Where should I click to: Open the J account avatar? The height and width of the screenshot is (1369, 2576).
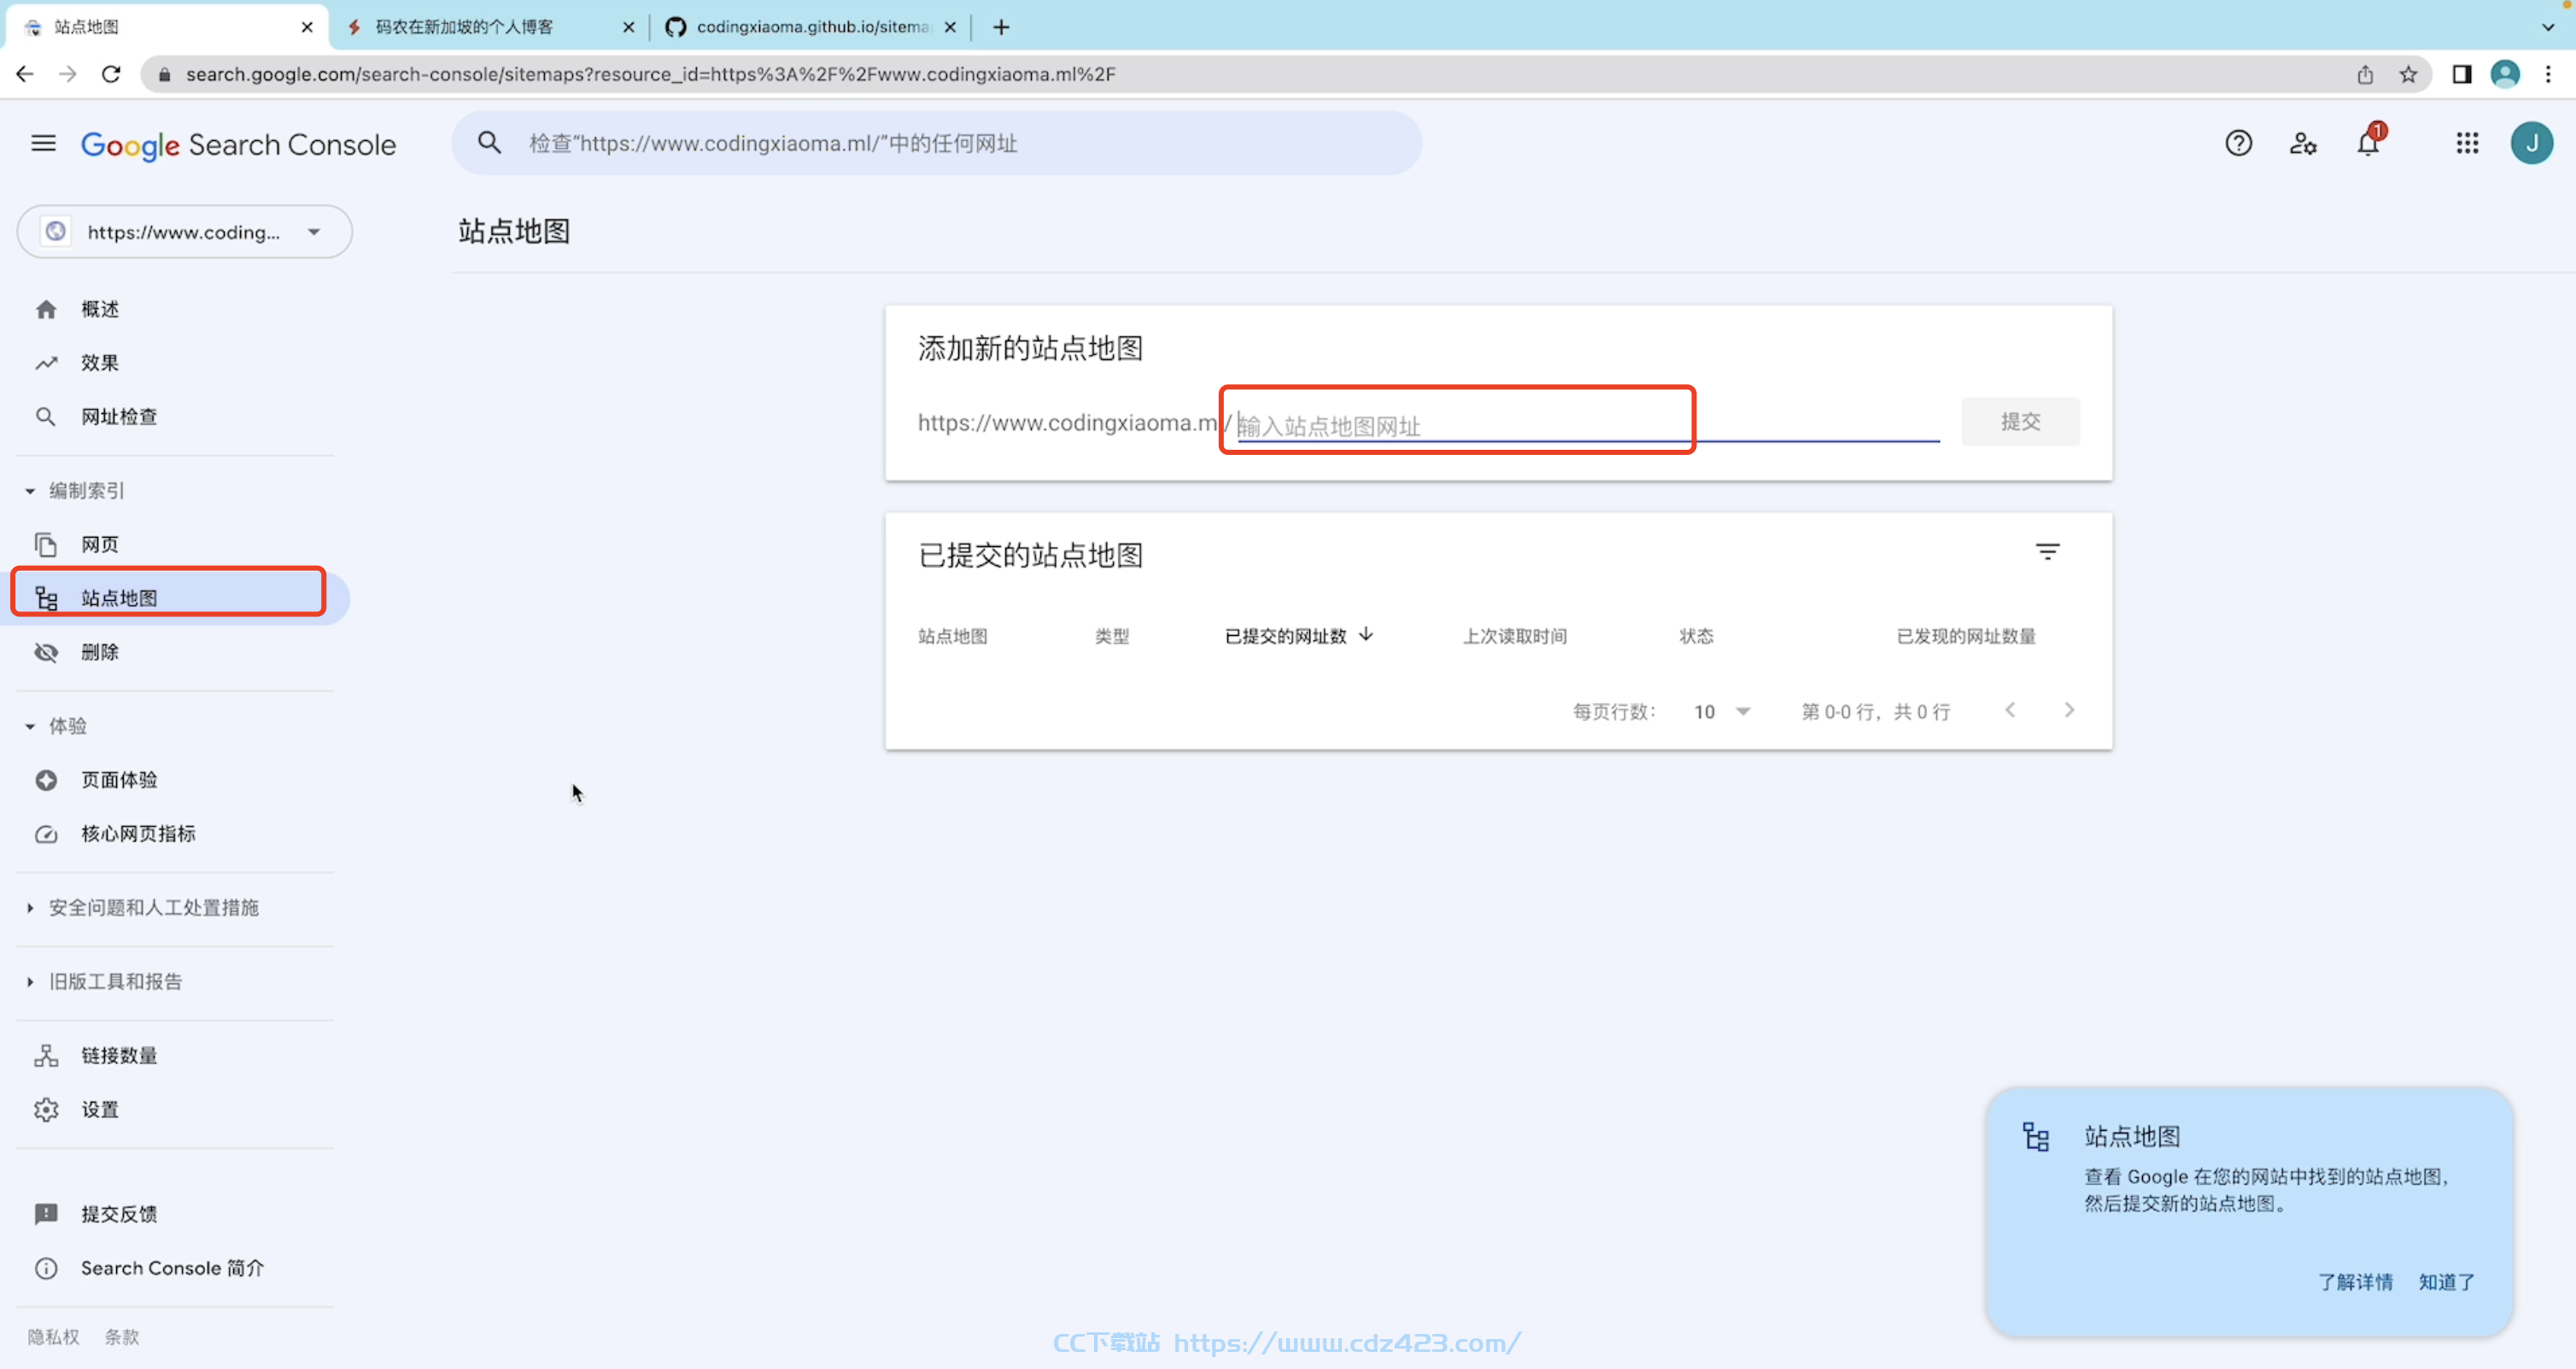coord(2531,144)
